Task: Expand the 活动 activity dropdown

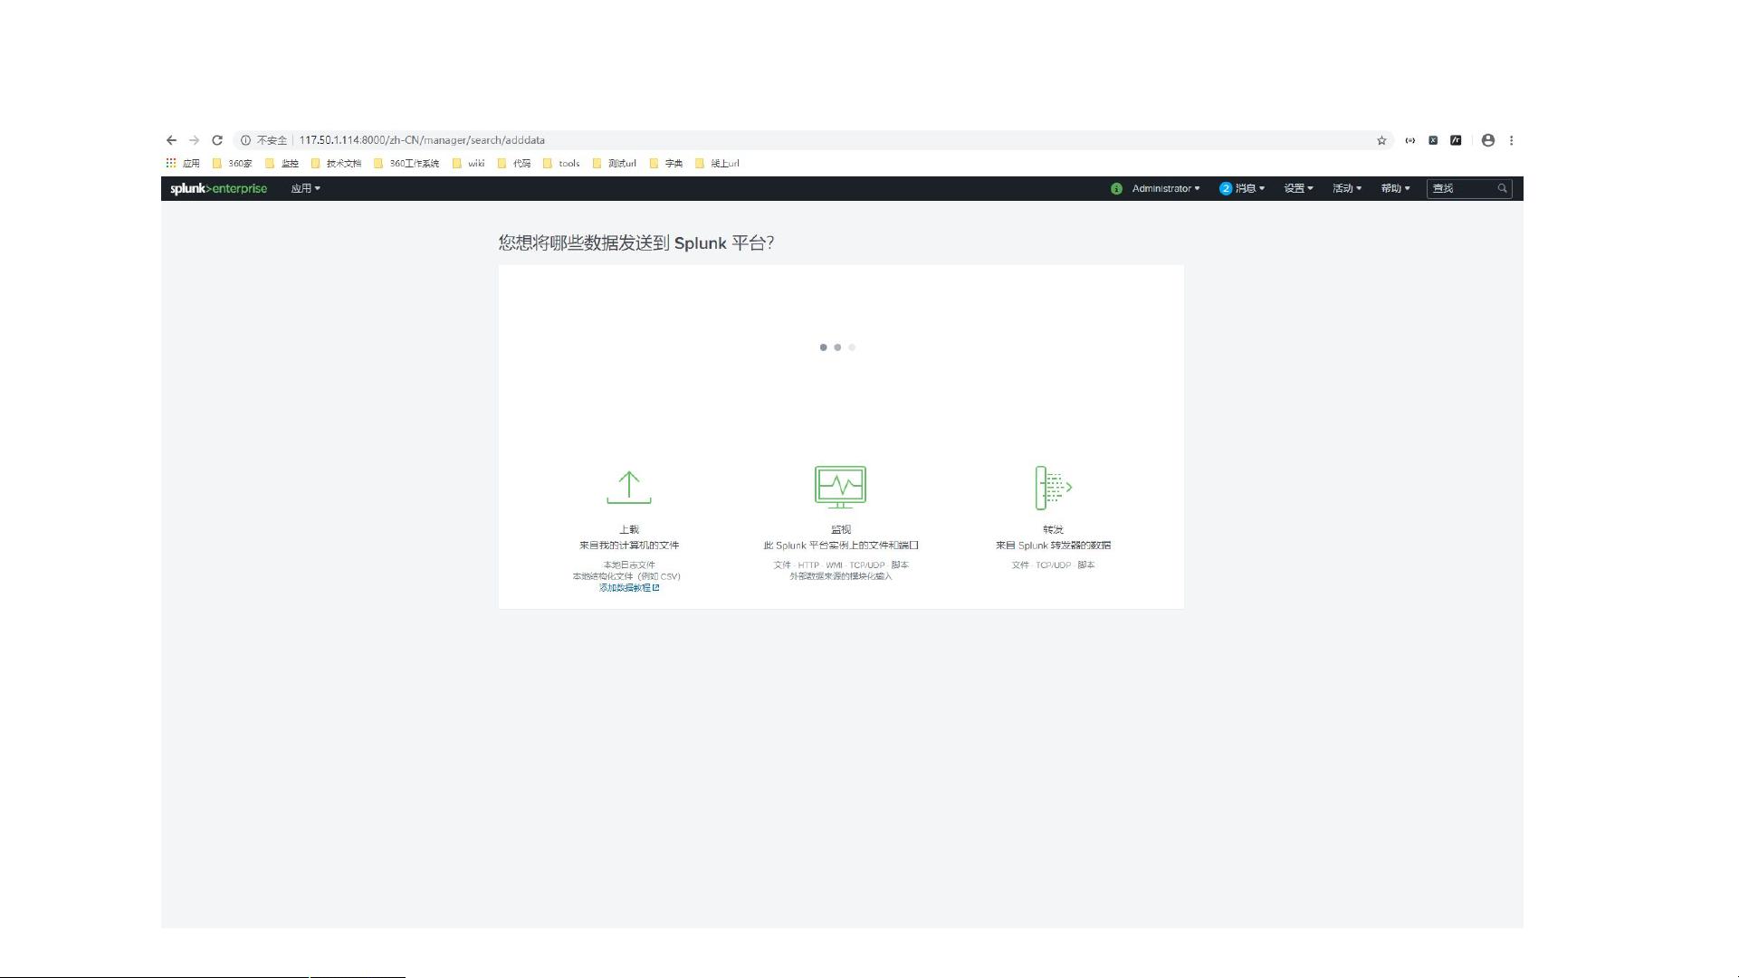Action: pyautogui.click(x=1347, y=188)
